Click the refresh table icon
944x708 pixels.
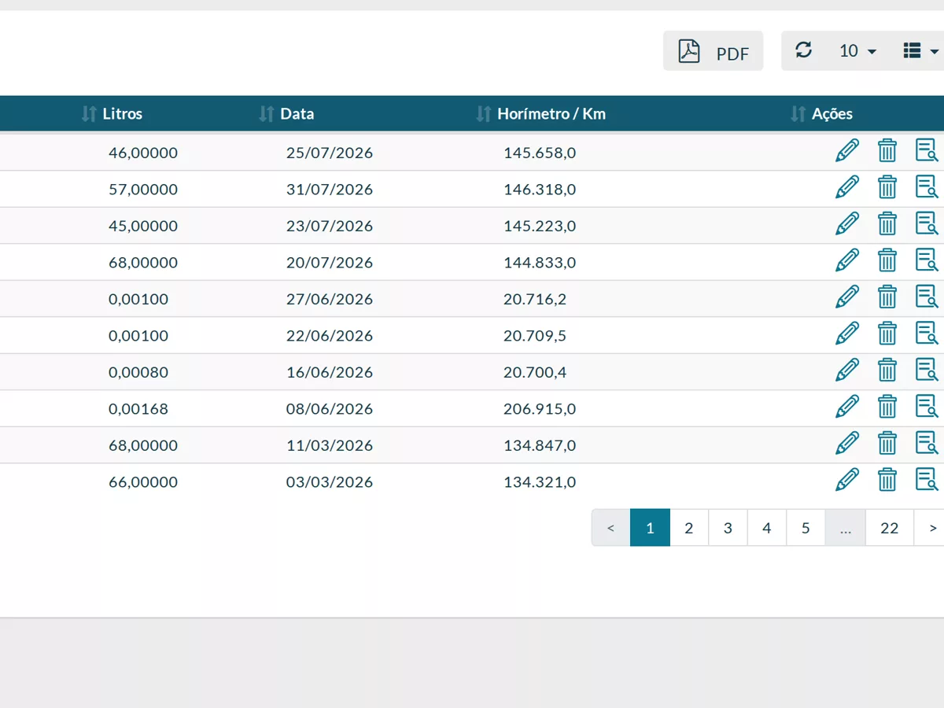(803, 50)
